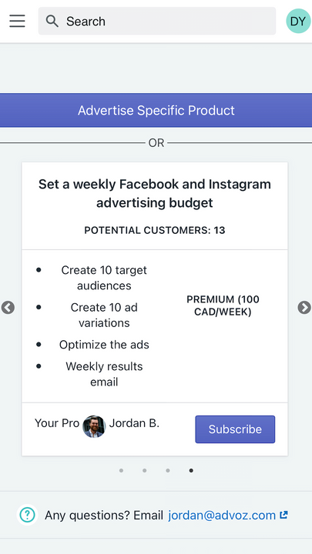Select the second carousel pagination dot
The image size is (312, 554).
[144, 471]
